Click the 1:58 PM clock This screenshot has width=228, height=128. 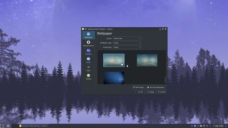[x=218, y=126]
